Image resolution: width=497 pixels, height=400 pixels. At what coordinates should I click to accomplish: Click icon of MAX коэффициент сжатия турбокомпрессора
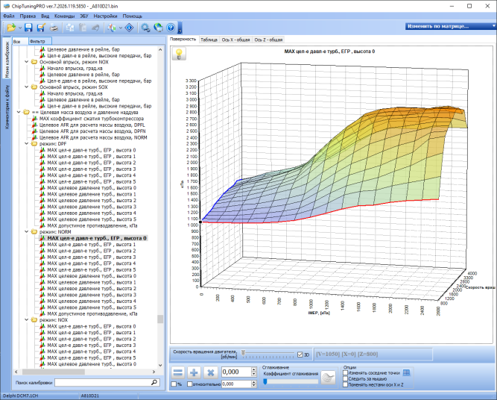point(34,119)
